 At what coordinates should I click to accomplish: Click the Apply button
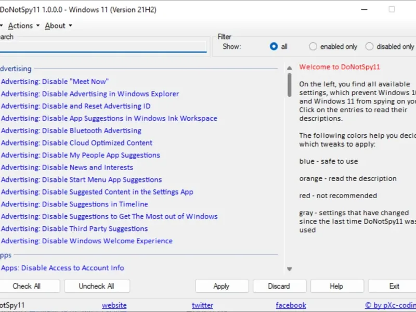click(x=221, y=286)
